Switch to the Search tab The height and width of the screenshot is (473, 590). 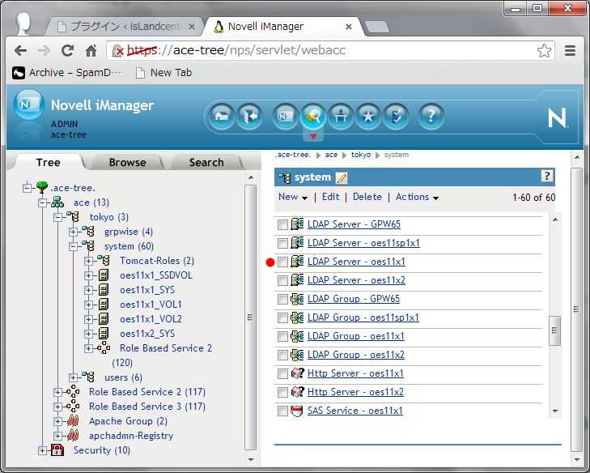pos(206,162)
